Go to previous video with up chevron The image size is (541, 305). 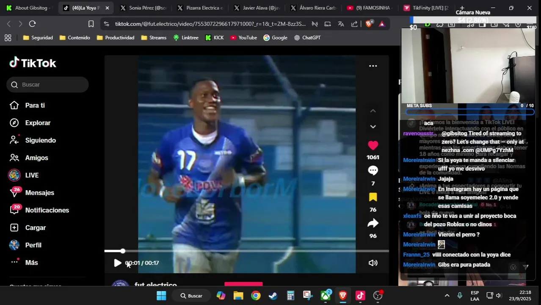point(373,111)
